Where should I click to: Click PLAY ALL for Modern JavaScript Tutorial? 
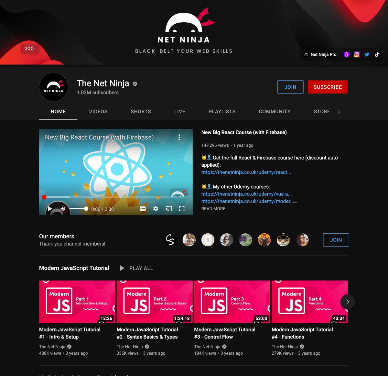click(136, 268)
